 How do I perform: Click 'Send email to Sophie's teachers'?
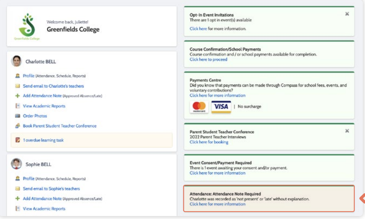51,189
